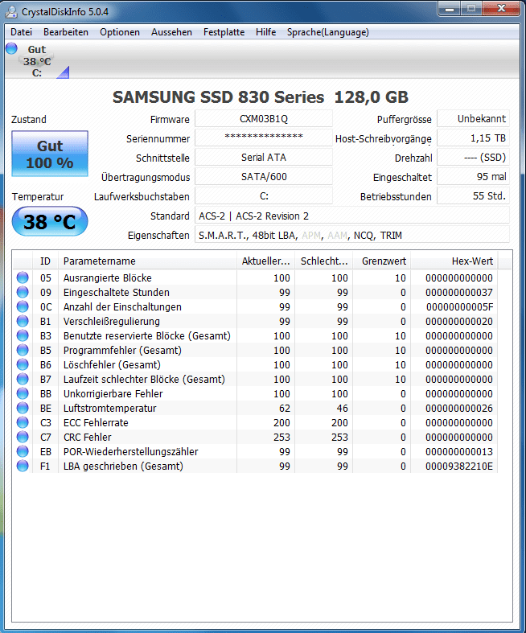This screenshot has width=526, height=633.
Task: Open the Datei menu
Action: click(x=21, y=32)
